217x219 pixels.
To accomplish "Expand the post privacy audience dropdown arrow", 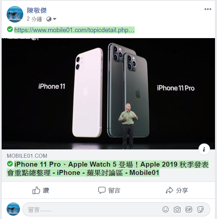I will tap(55, 19).
